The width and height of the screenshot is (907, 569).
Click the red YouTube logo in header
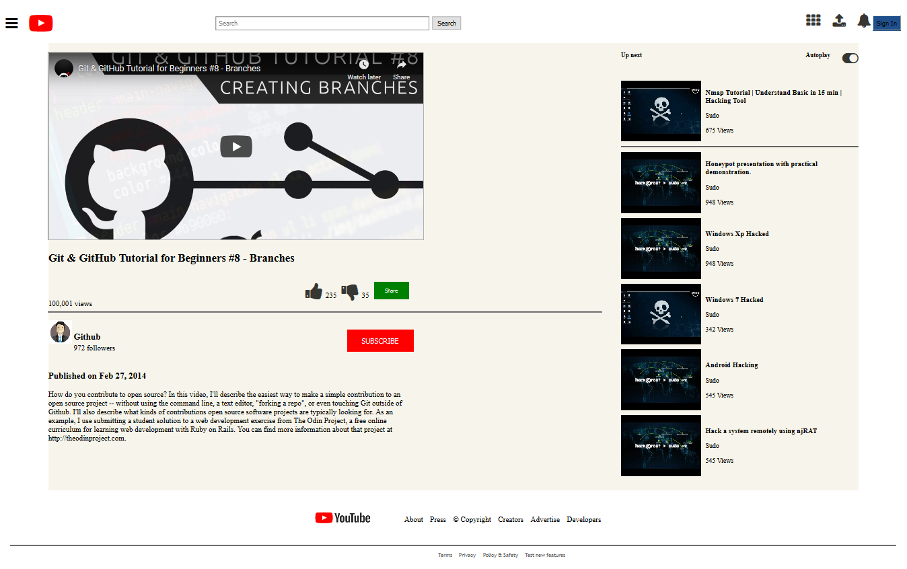(x=41, y=24)
